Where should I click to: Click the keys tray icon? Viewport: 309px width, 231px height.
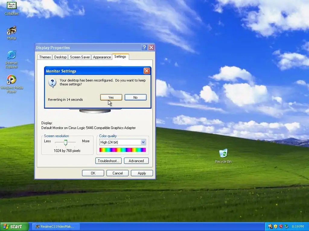pos(270,226)
